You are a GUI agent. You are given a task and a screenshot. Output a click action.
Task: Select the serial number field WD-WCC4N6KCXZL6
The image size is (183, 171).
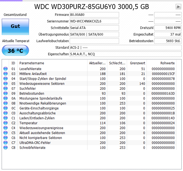(x=94, y=21)
